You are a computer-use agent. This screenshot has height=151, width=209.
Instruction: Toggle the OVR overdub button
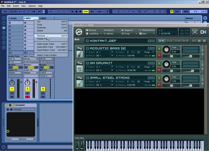pos(85,11)
